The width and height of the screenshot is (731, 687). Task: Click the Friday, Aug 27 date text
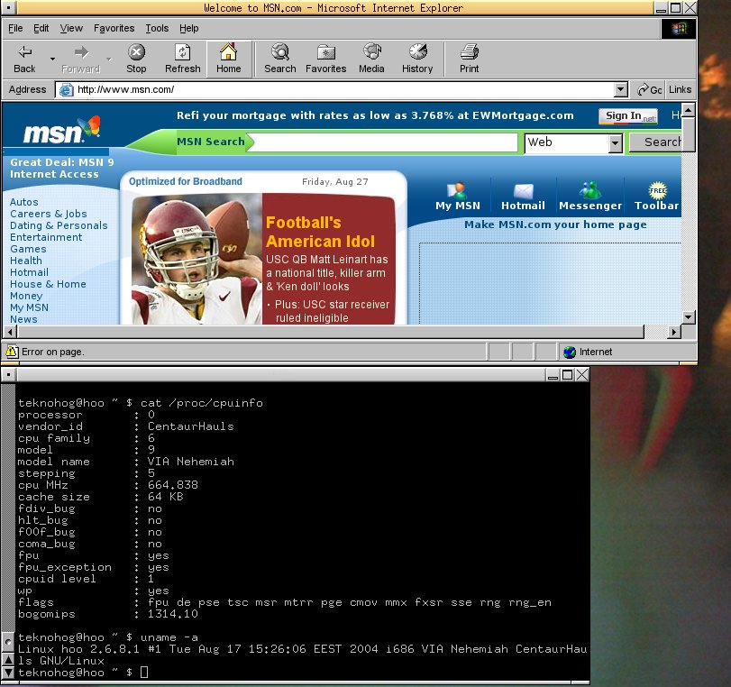(335, 181)
